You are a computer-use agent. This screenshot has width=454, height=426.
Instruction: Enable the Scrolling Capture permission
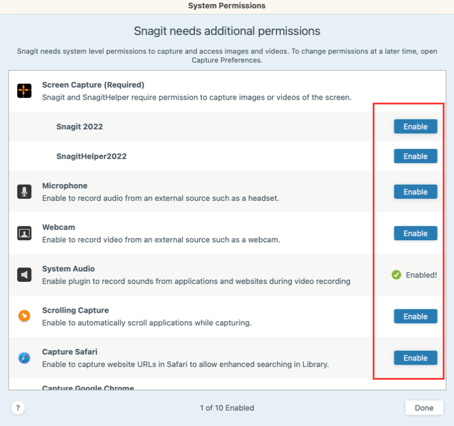click(415, 316)
